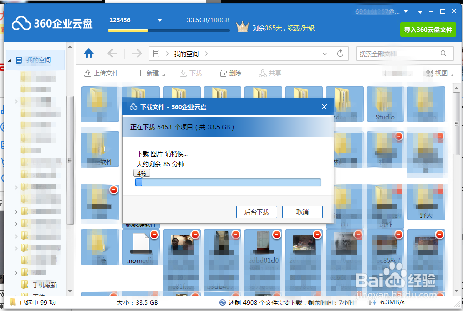Select the Studio folder
This screenshot has height=311, width=463.
click(385, 104)
